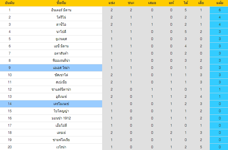Click ซามพ์โดเรีย's goals-against value 2

[x=201, y=140]
